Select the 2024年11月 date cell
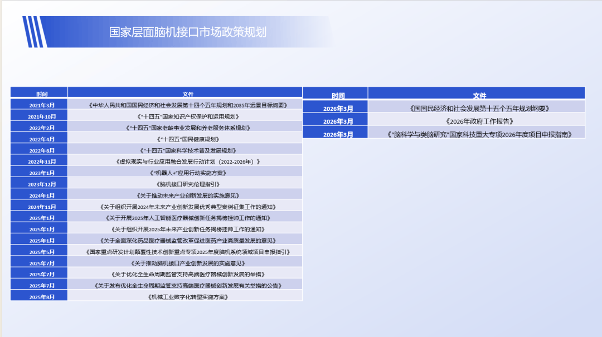Image resolution: width=602 pixels, height=337 pixels. (x=39, y=207)
